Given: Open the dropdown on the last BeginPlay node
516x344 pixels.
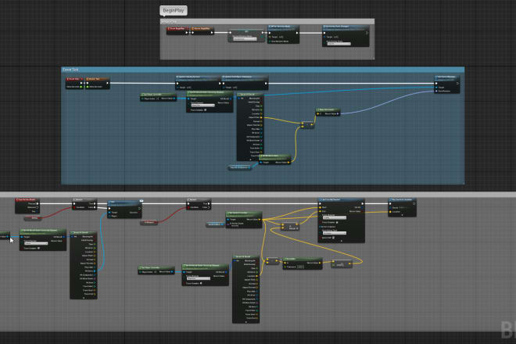Looking at the screenshot, I should (x=339, y=44).
